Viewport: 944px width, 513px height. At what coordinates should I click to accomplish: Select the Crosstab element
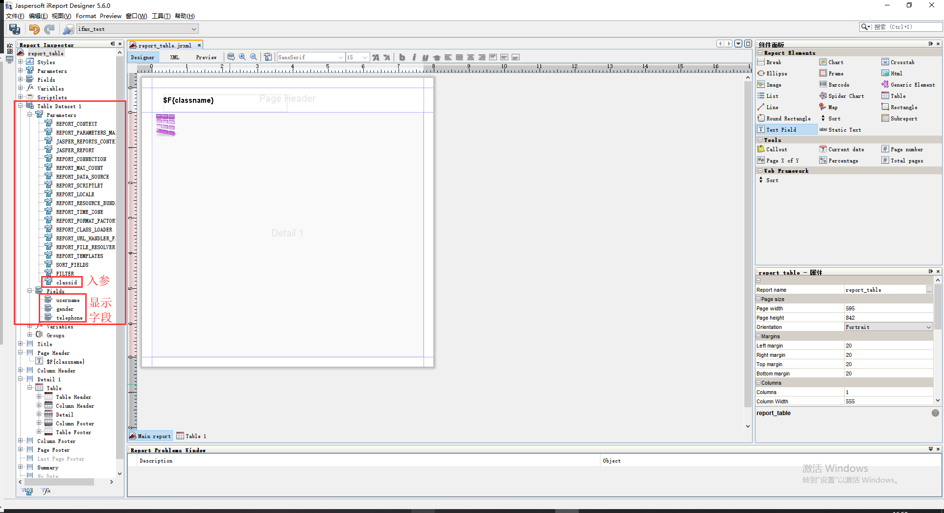(902, 62)
